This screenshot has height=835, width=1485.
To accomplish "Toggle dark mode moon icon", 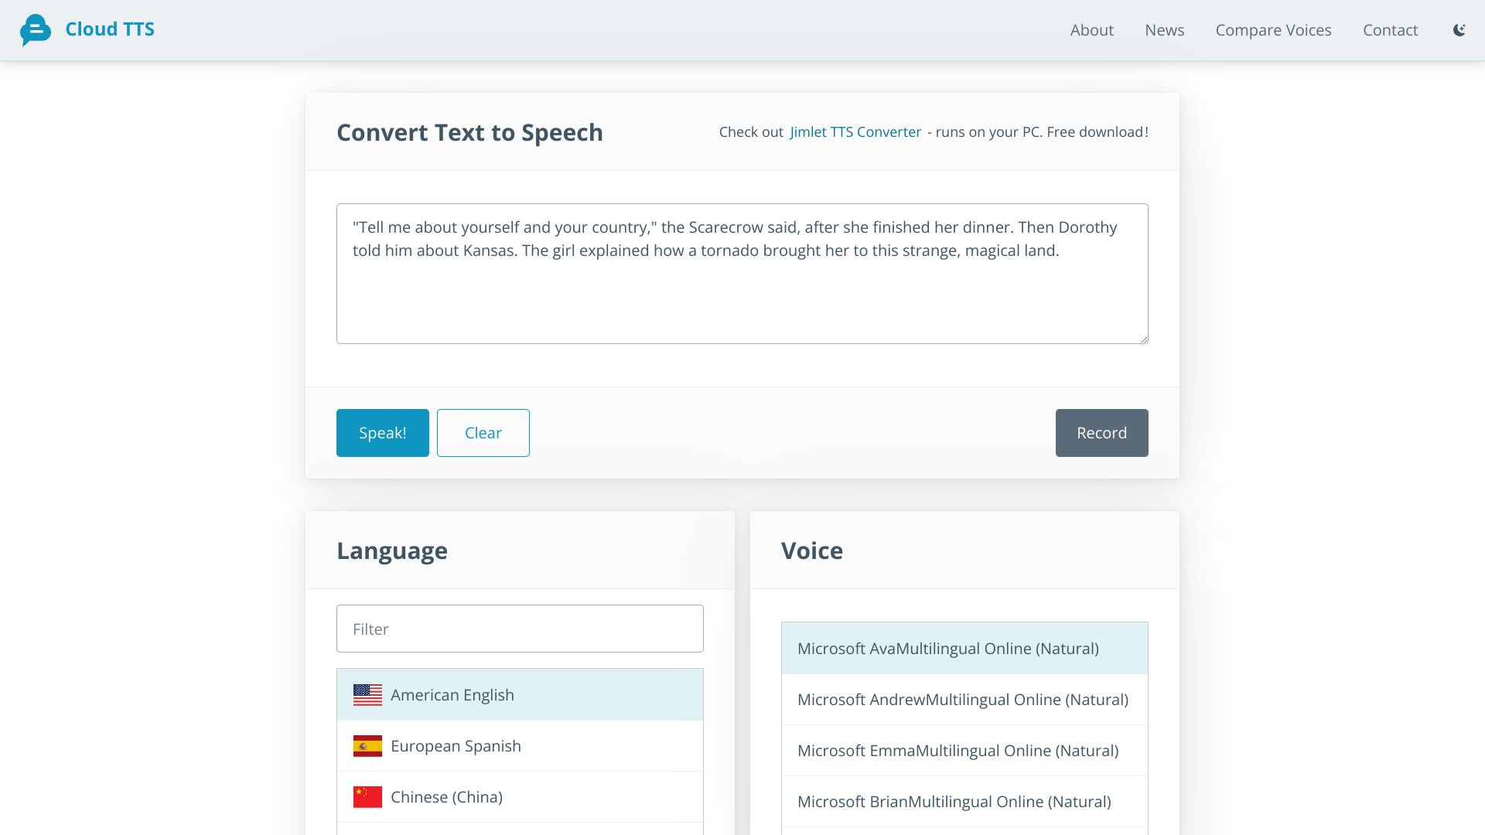I will 1459,30.
